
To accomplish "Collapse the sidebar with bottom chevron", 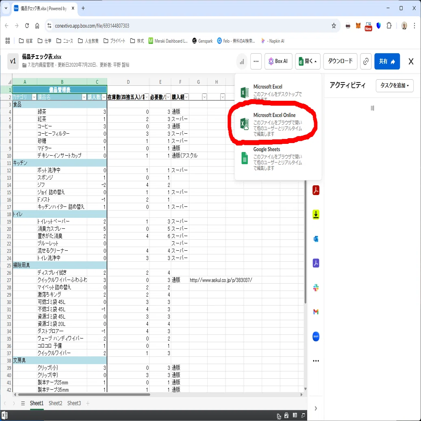I will coord(316,408).
